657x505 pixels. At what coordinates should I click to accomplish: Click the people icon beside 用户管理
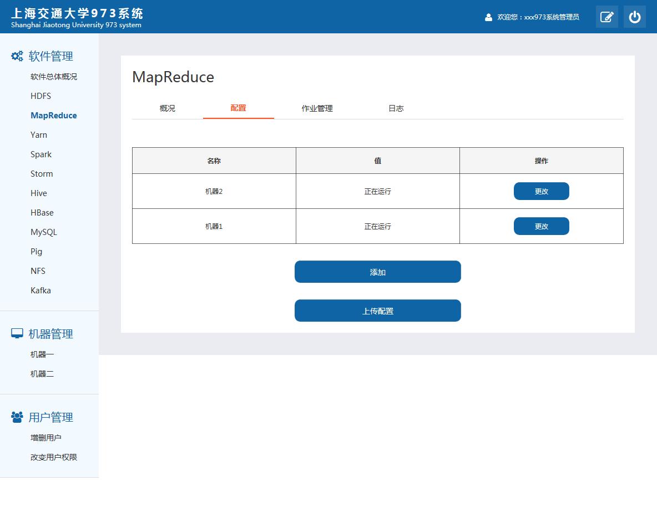pyautogui.click(x=17, y=417)
